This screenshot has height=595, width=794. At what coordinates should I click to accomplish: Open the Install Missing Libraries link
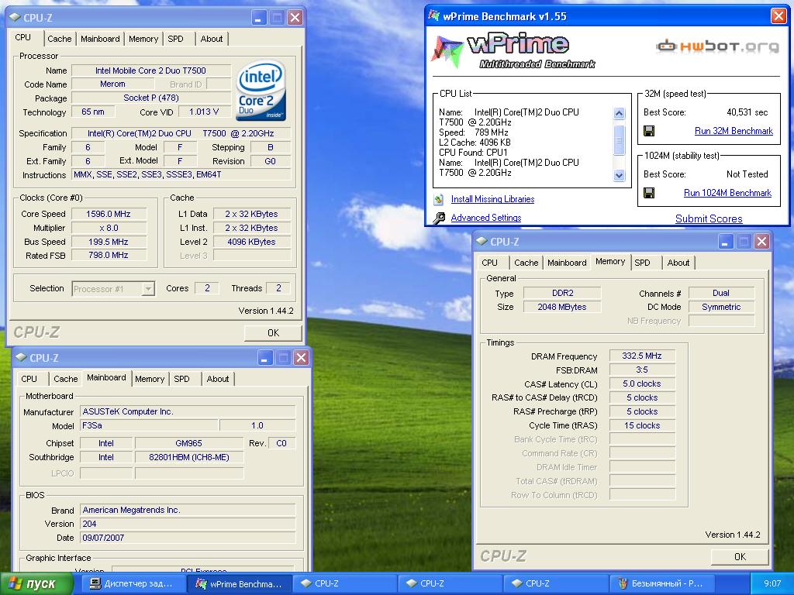(492, 199)
